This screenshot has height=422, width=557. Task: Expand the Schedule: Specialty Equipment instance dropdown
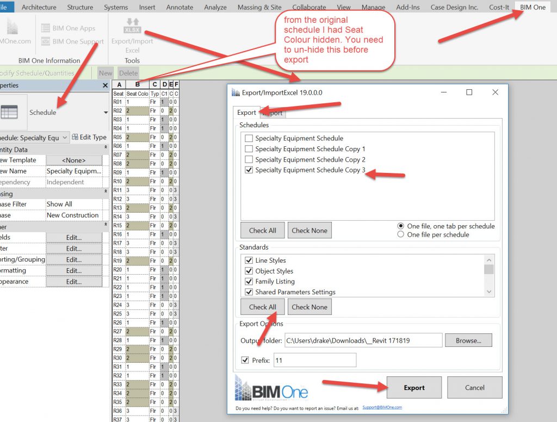(x=65, y=138)
